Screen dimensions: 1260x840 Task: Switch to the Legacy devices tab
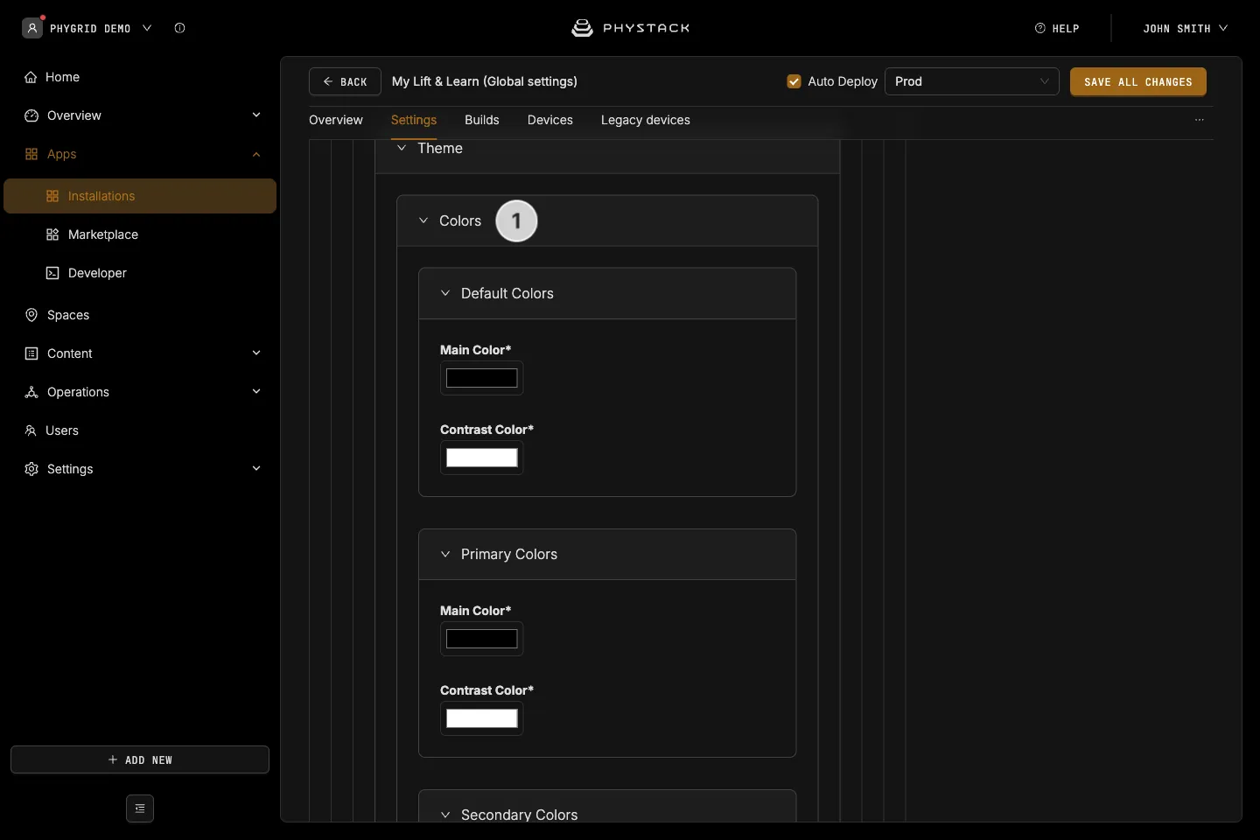click(x=646, y=120)
